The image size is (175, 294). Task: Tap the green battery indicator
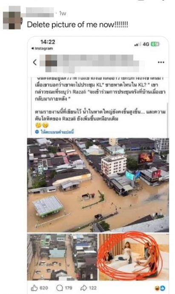[x=155, y=44]
